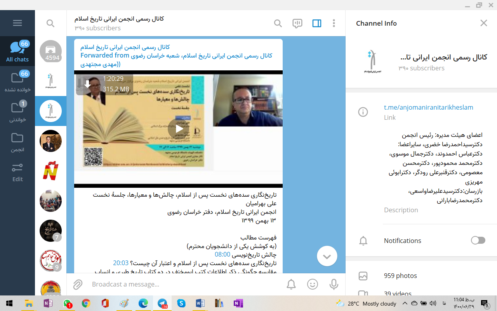Select the All chats folder

(x=17, y=51)
